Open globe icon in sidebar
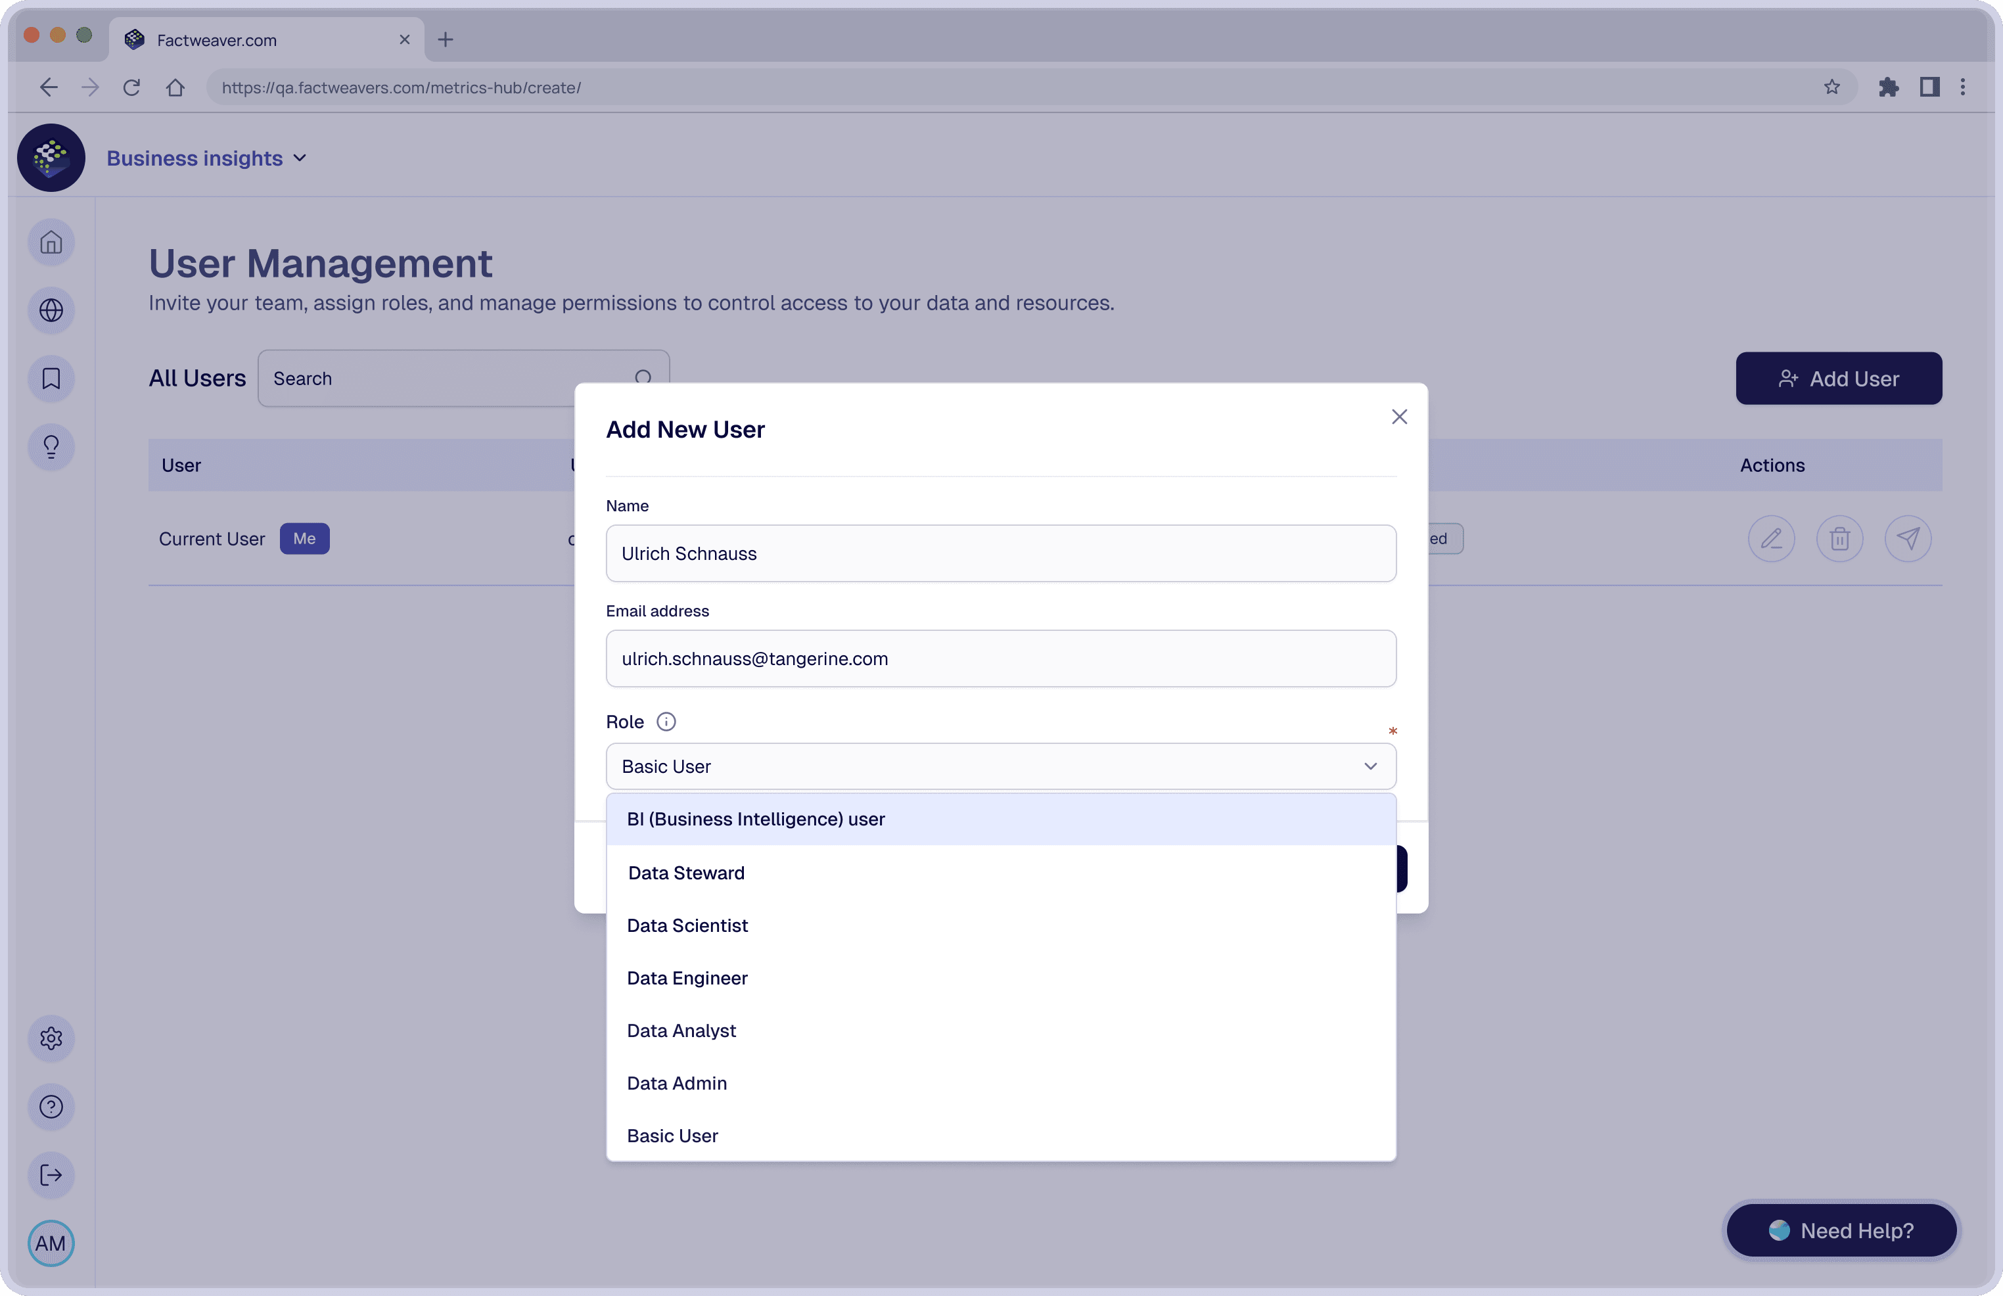Image resolution: width=2003 pixels, height=1296 pixels. 51,311
